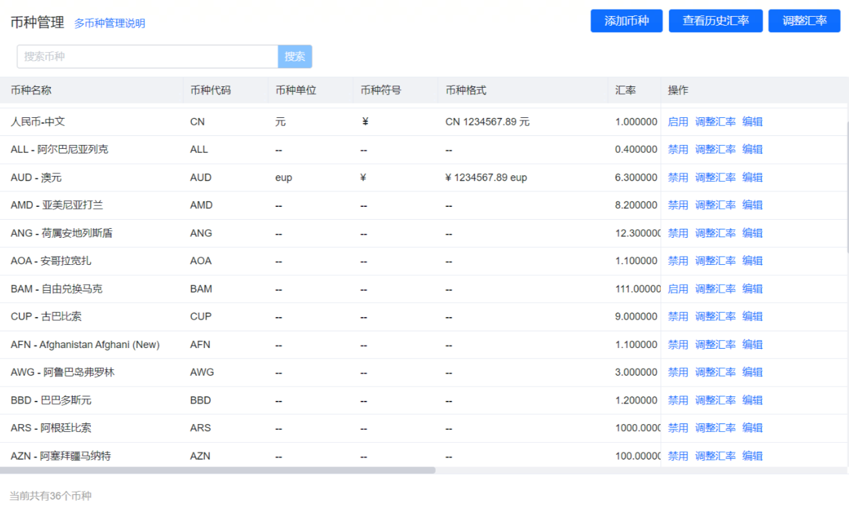This screenshot has height=506, width=849.
Task: Click the 添加币种 button
Action: [627, 21]
